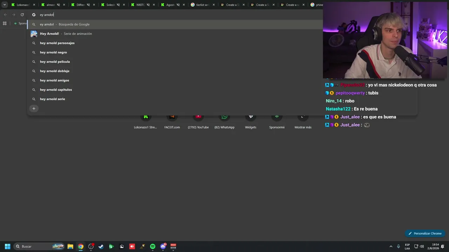Go forward using the browser forward arrow
The height and width of the screenshot is (252, 449).
click(14, 15)
